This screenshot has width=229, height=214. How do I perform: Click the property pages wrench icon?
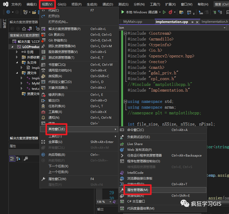point(26,159)
